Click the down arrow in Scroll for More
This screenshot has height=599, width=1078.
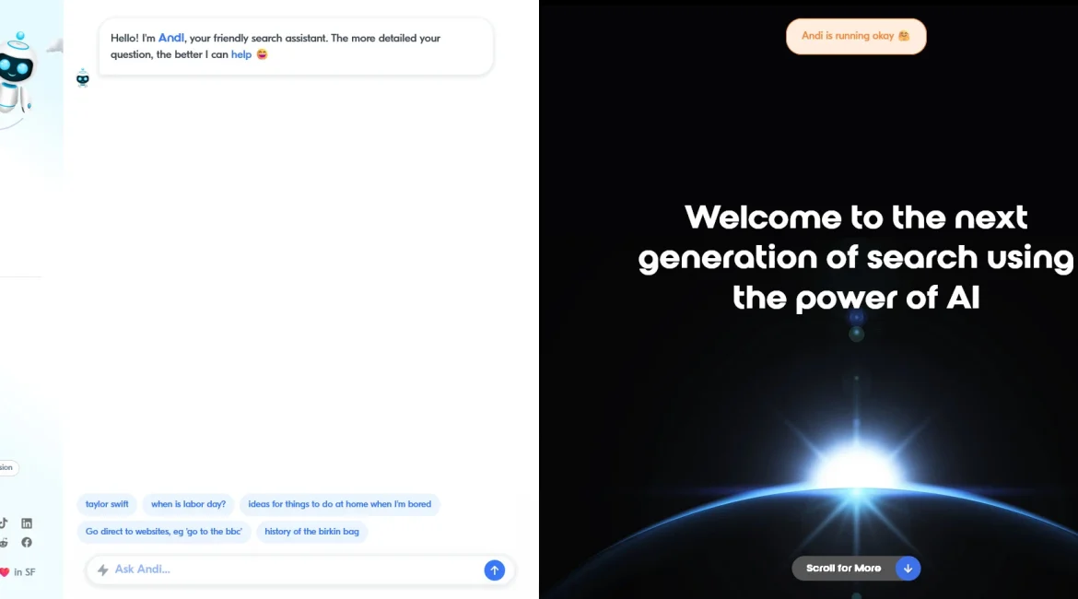908,568
